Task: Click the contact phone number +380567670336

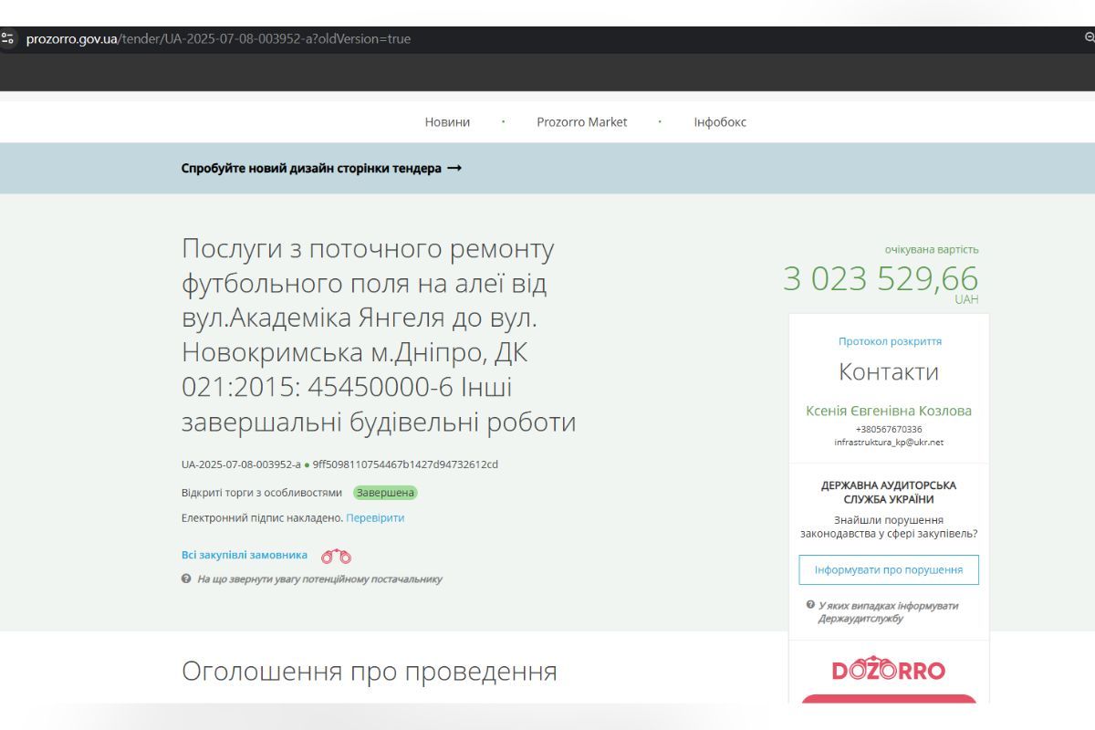Action: point(889,427)
